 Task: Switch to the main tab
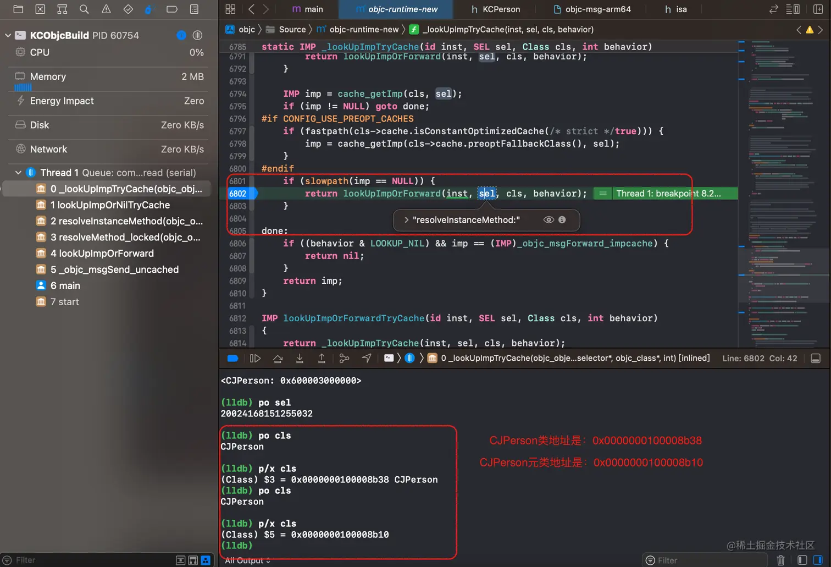coord(308,9)
